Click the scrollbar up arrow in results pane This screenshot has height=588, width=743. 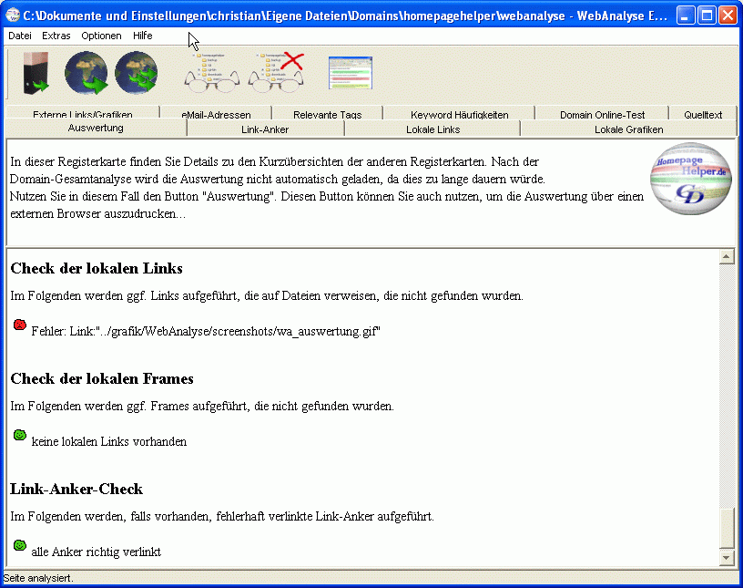pyautogui.click(x=727, y=257)
